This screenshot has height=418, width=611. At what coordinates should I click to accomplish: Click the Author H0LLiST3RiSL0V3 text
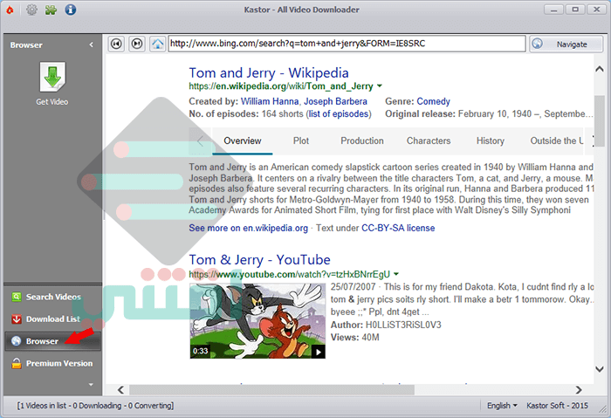click(x=386, y=325)
